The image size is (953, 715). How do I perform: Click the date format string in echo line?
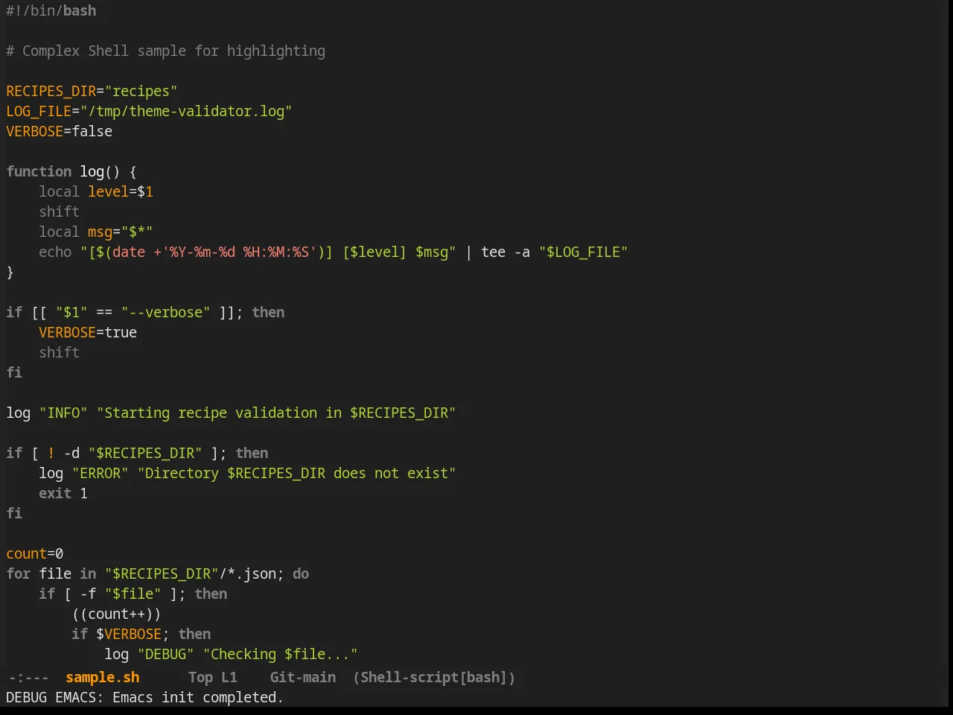click(239, 252)
